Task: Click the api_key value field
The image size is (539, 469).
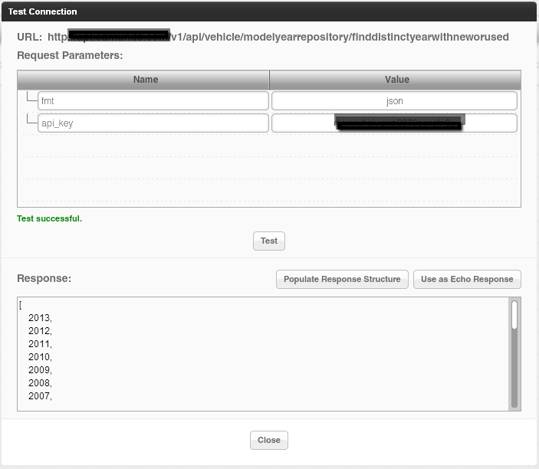Action: pos(394,123)
